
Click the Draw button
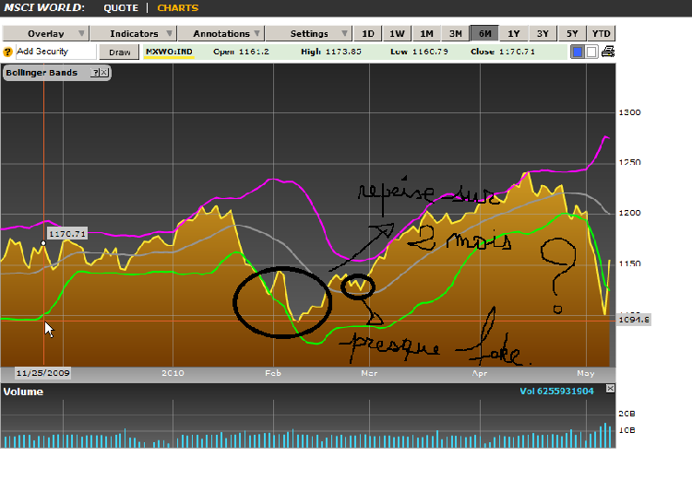tap(119, 52)
